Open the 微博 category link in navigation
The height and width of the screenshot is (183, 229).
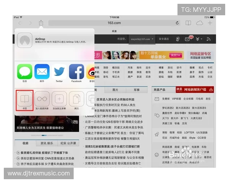click(x=192, y=68)
